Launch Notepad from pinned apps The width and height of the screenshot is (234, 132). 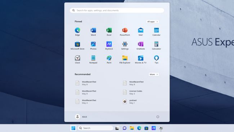pyautogui.click(x=93, y=60)
